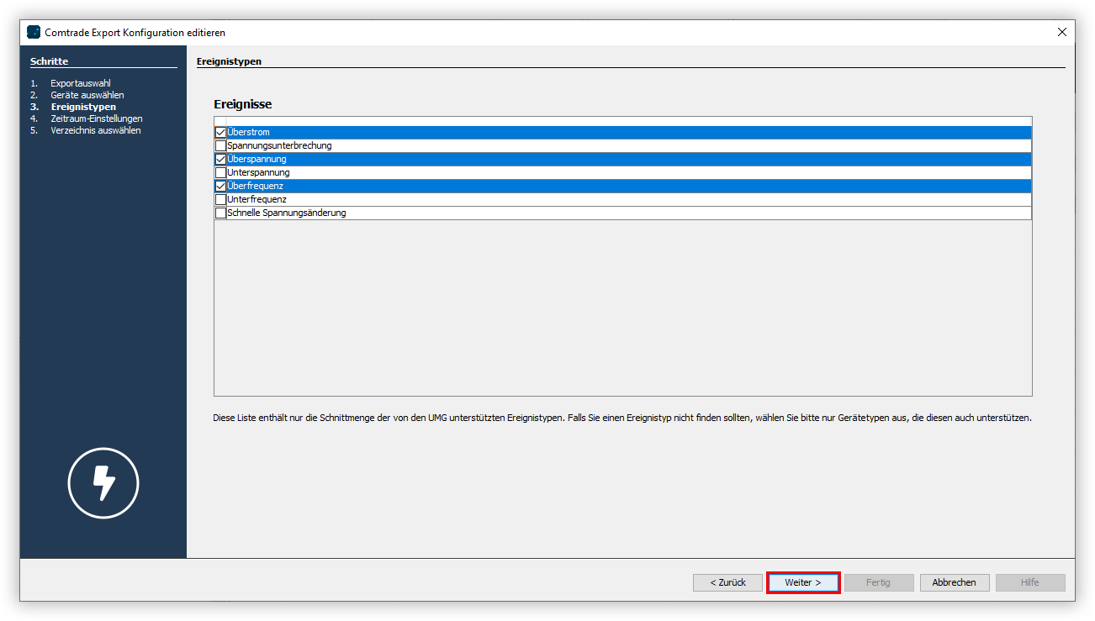This screenshot has width=1095, height=621.
Task: Click the lightning bolt logo in the sidebar
Action: pos(103,483)
